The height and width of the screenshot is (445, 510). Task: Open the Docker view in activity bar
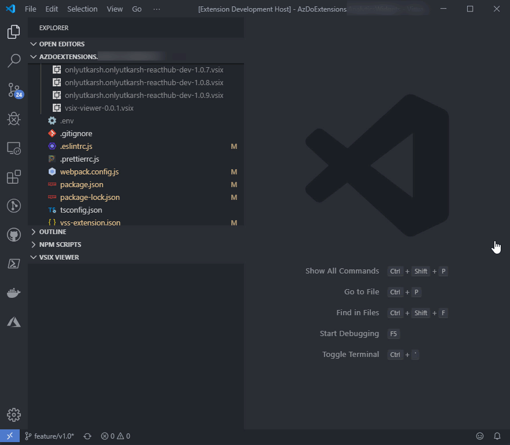click(x=14, y=293)
